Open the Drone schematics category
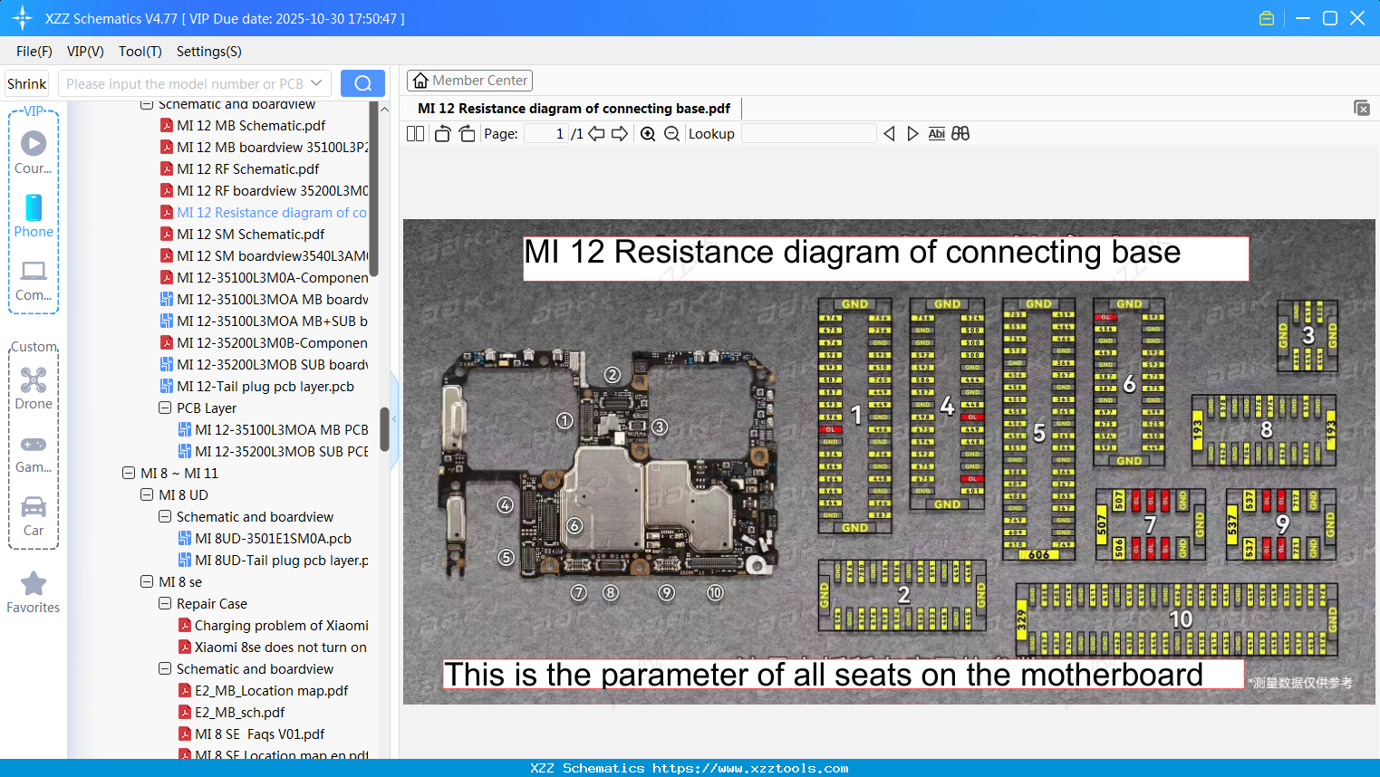The height and width of the screenshot is (777, 1380). [33, 381]
